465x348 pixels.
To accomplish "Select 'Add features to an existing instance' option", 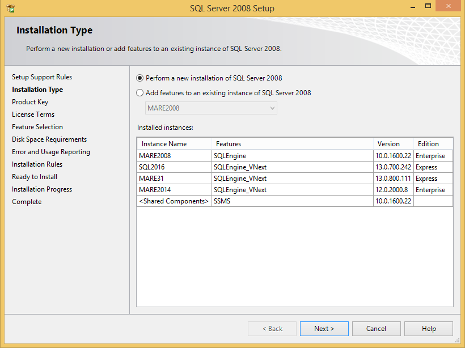I will 140,93.
